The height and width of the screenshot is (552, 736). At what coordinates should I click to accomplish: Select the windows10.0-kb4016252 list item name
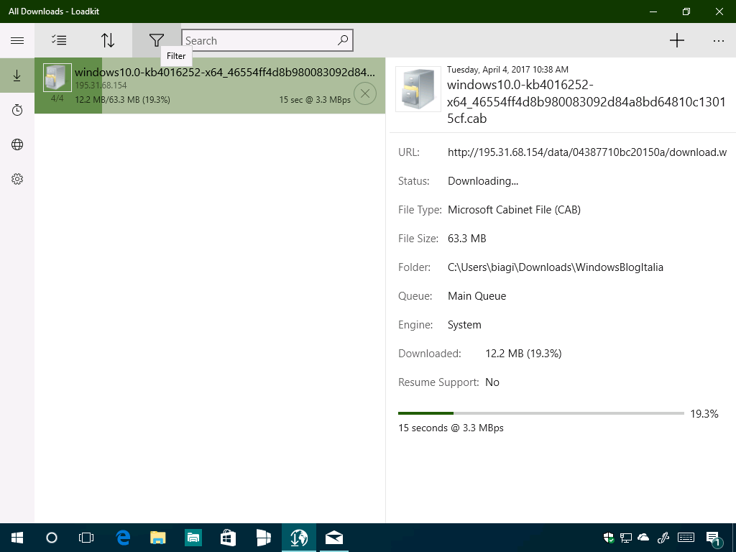point(225,72)
